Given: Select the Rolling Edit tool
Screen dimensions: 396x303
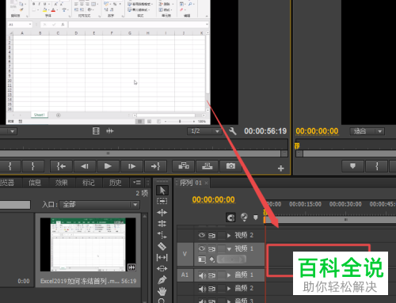Looking at the screenshot, I should tap(162, 224).
